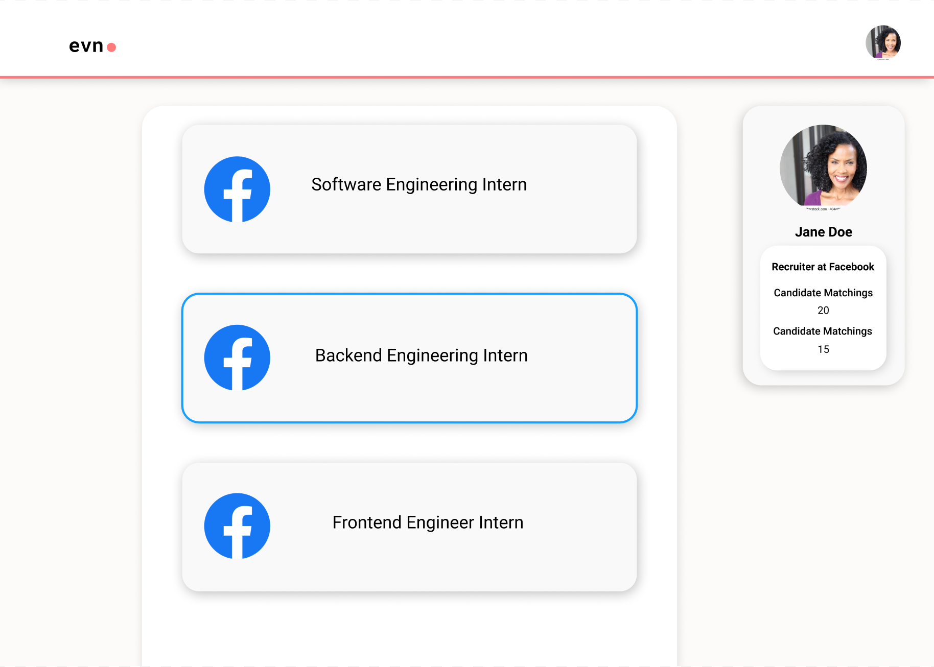Click Facebook icon on Backend Engineering Intern card
The width and height of the screenshot is (934, 667).
tap(237, 358)
